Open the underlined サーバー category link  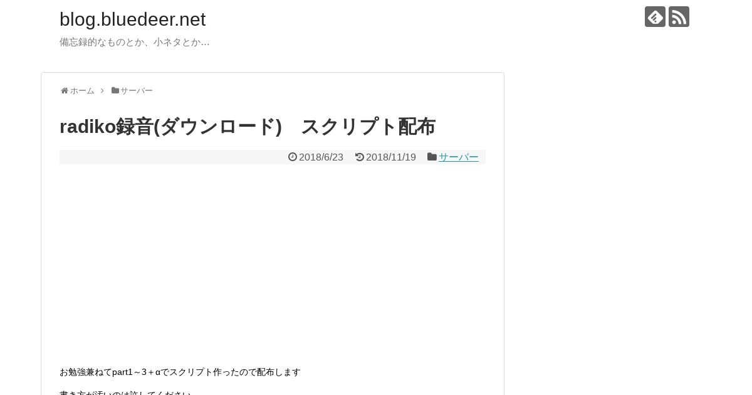tap(459, 157)
